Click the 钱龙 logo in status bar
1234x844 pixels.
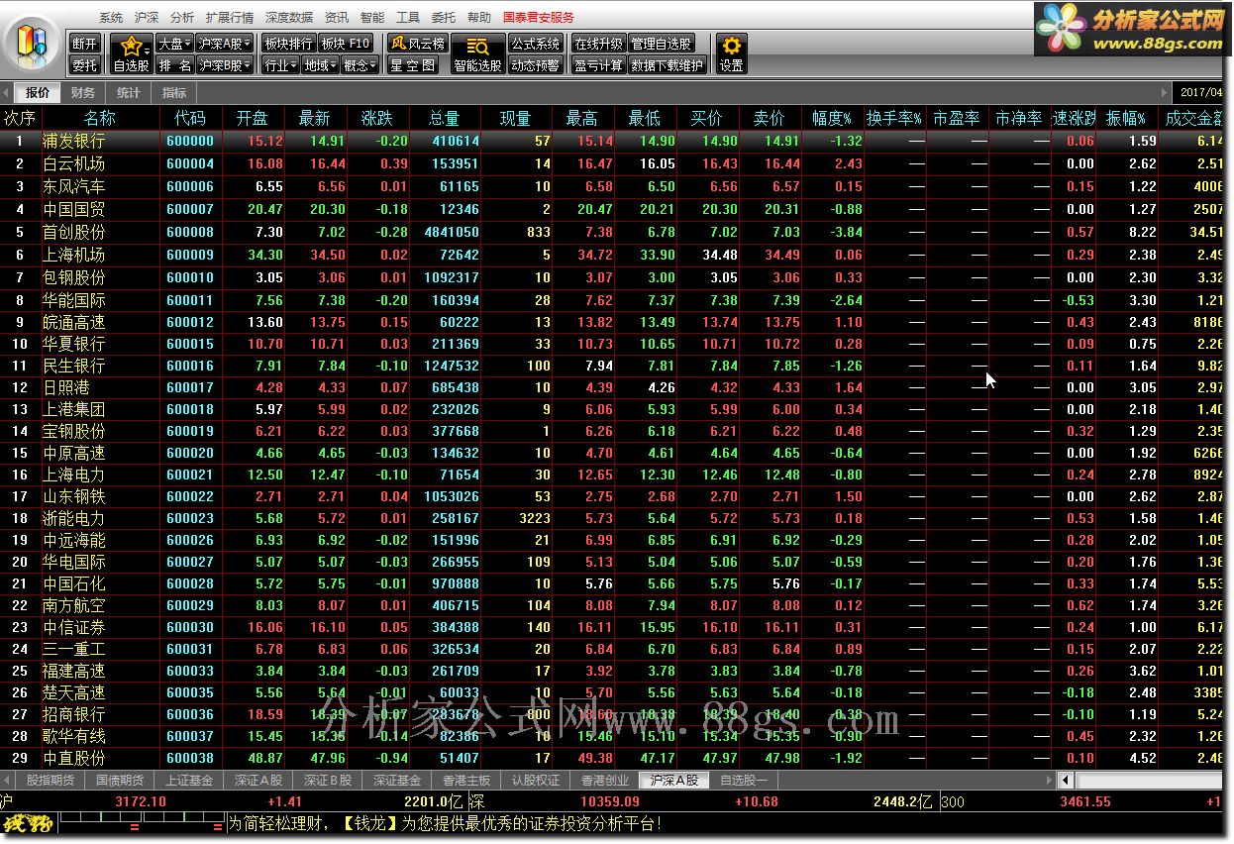29,823
